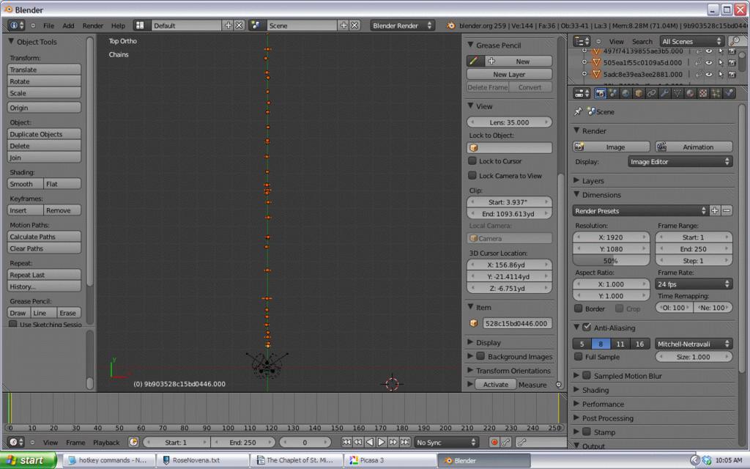Open the Modifiers tab (wrench icon)

click(664, 93)
